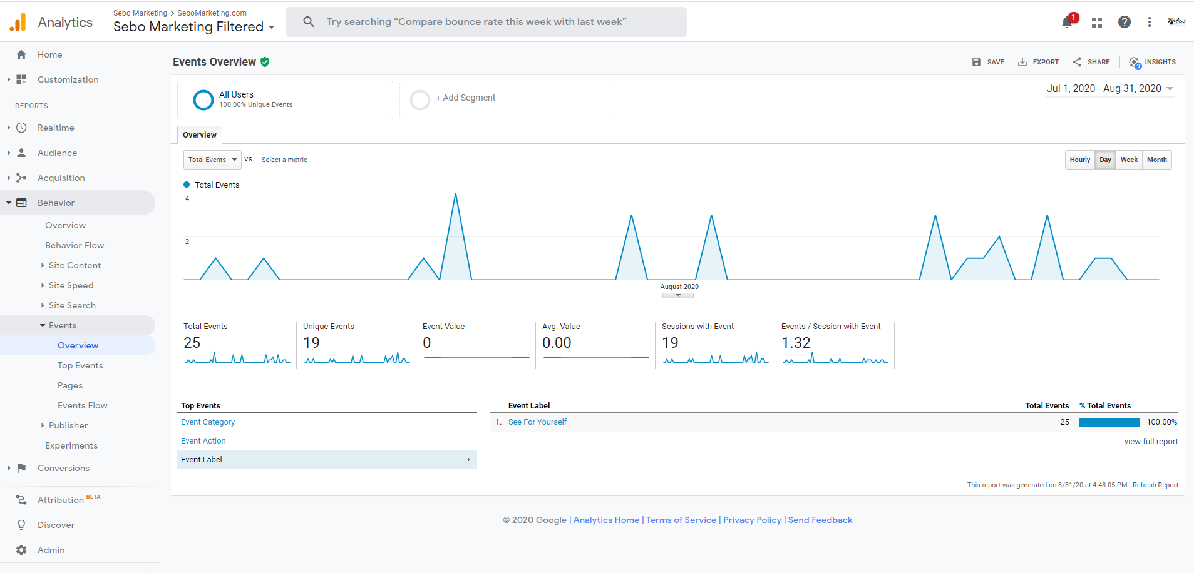
Task: Click the Event Category link
Action: (208, 422)
